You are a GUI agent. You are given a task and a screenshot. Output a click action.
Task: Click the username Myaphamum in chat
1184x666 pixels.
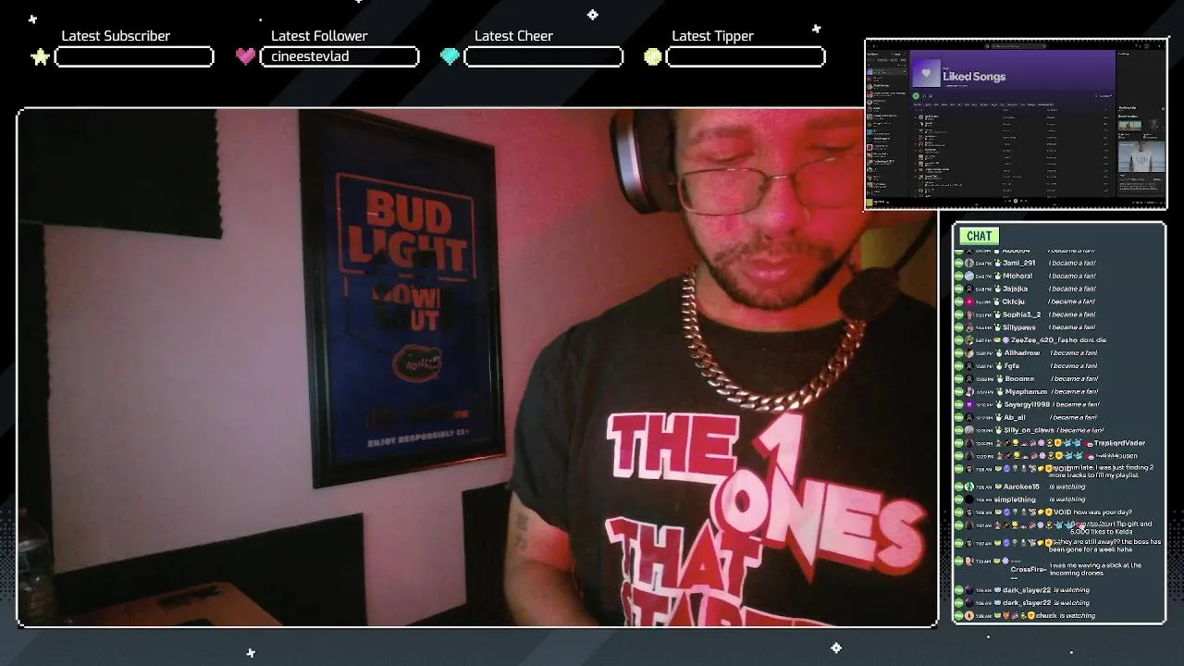[1025, 391]
